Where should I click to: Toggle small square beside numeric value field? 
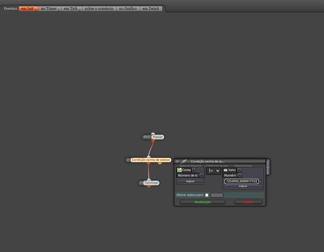(260, 181)
